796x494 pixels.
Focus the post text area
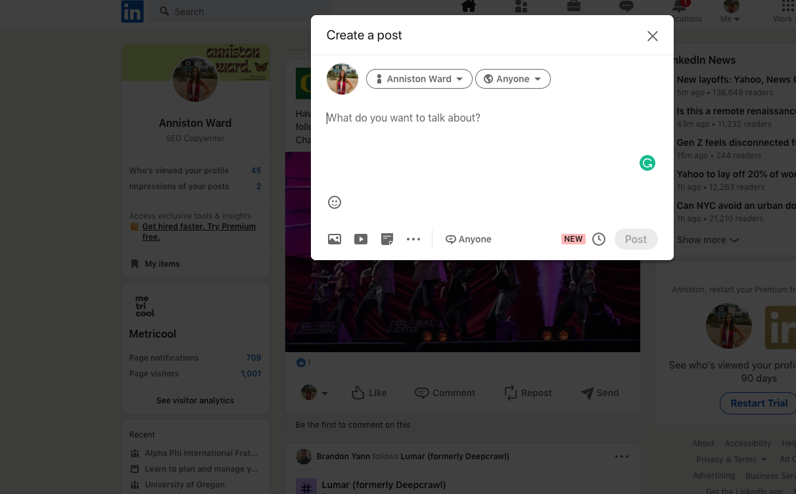coord(492,118)
